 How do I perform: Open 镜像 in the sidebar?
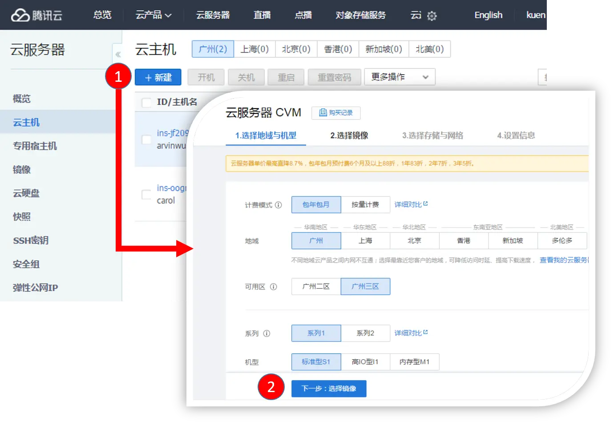[22, 169]
